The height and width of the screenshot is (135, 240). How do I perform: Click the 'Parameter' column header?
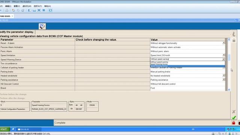pyautogui.click(x=37, y=40)
